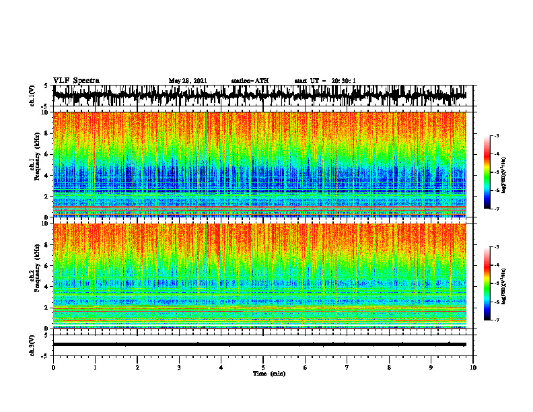
Task: Click the upper ch.1 color scale bar
Action: click(487, 172)
